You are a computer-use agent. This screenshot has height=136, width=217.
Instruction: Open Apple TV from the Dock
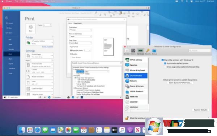(114, 130)
